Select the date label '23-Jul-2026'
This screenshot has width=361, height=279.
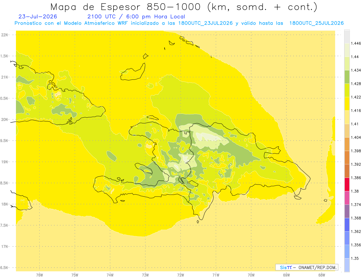point(38,17)
